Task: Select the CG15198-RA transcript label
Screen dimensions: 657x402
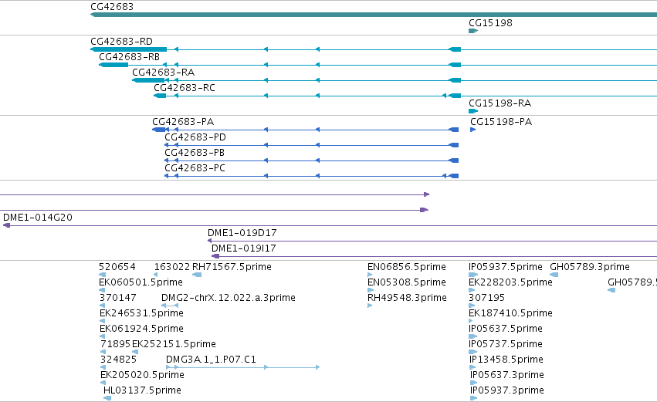Action: point(500,103)
